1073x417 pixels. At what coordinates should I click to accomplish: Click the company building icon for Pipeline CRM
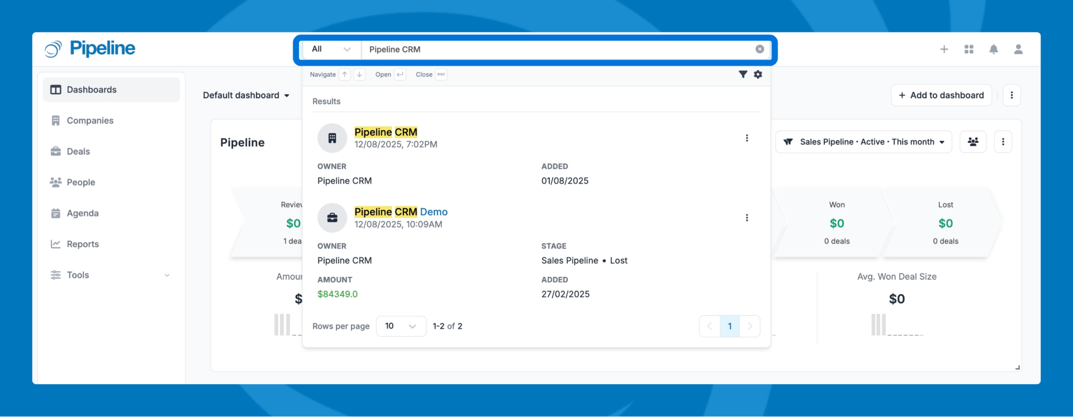click(332, 138)
